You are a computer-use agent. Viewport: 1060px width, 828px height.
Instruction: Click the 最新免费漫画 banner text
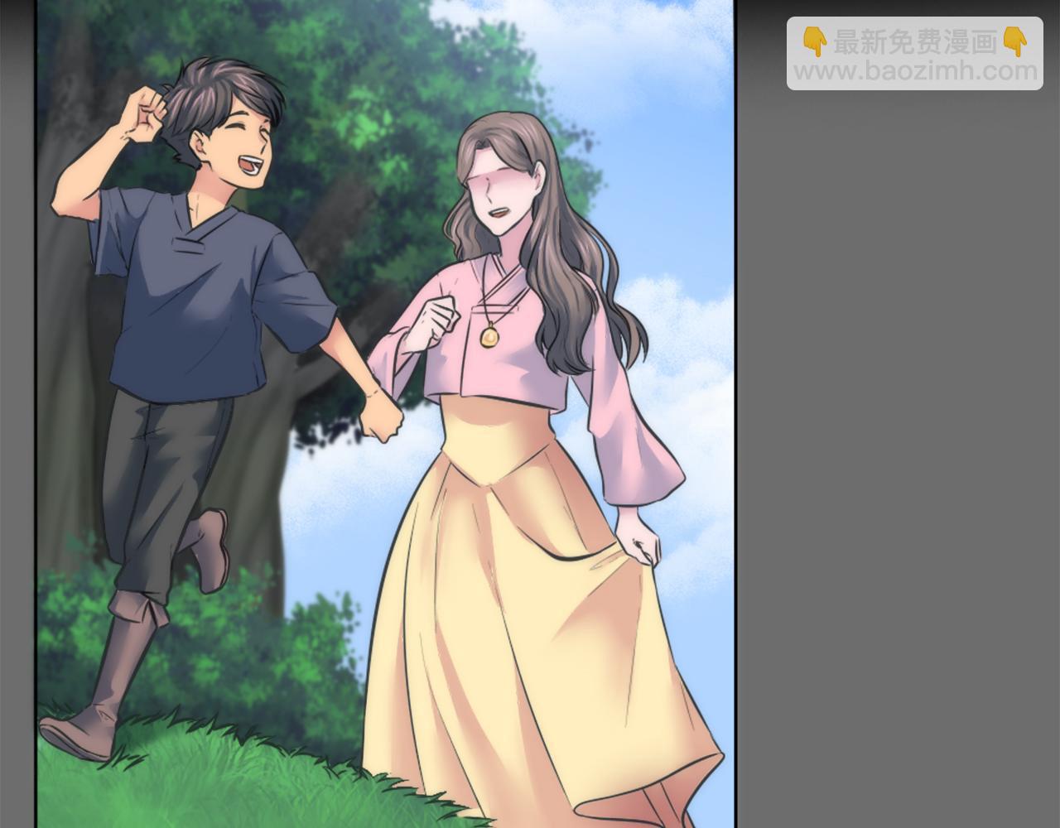click(x=915, y=41)
